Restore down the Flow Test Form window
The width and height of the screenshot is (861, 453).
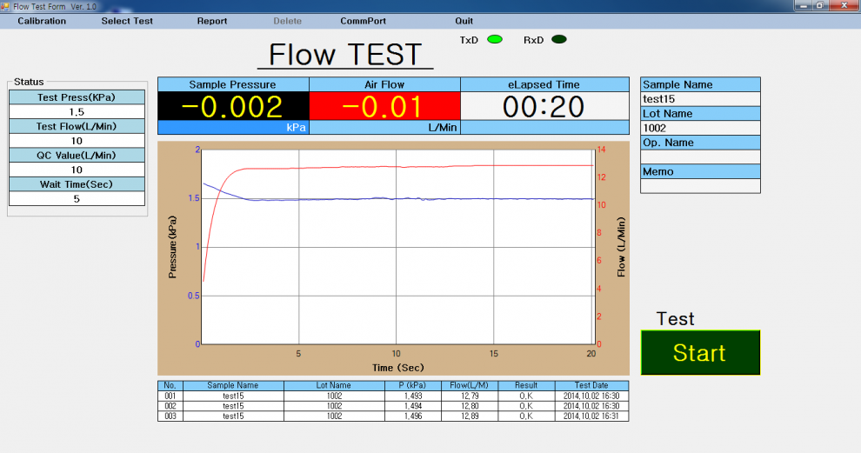click(x=820, y=5)
